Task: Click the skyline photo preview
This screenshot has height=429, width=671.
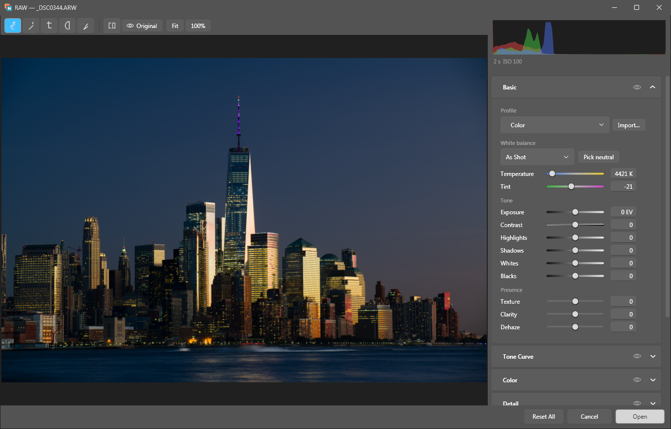Action: [244, 220]
